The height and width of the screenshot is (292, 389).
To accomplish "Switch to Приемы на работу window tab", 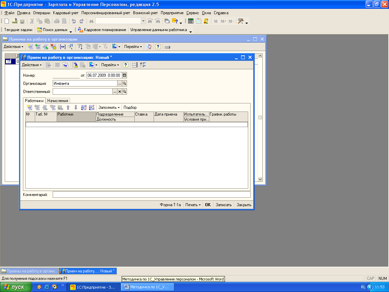I will click(x=29, y=271).
